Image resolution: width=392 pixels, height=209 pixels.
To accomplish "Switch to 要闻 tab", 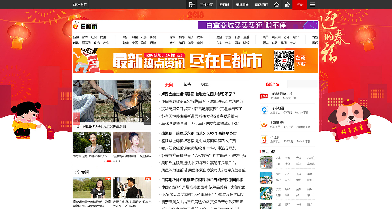I will pos(169,84).
